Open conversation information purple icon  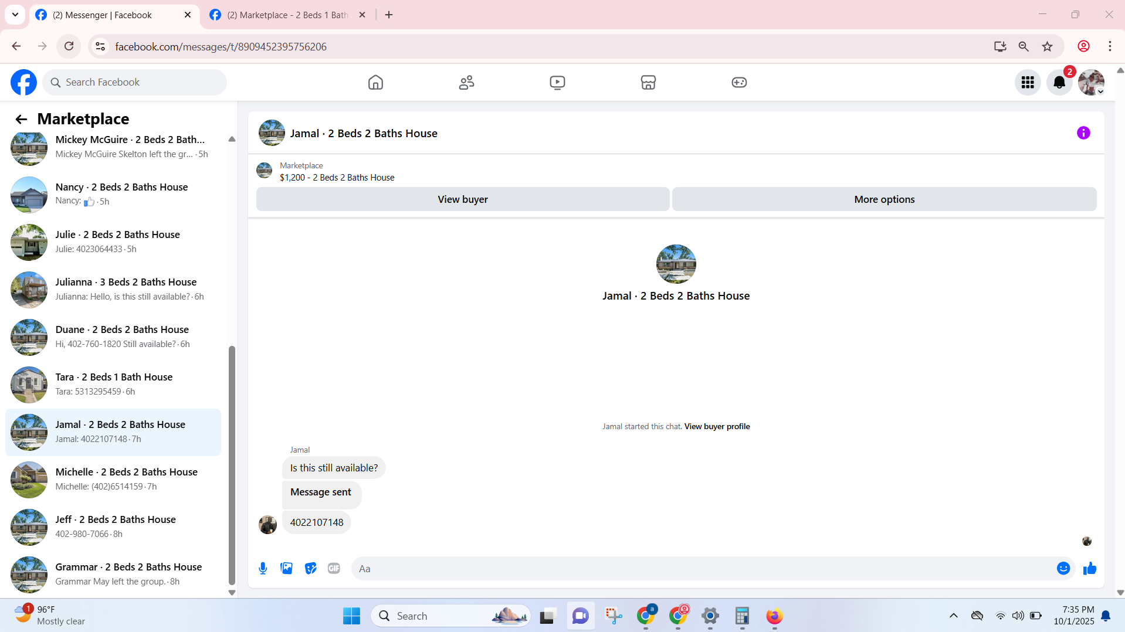click(1083, 133)
